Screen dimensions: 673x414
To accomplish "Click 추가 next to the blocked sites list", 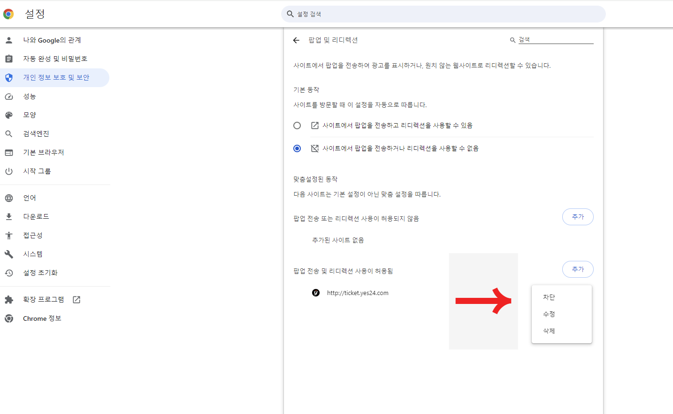I will (578, 216).
